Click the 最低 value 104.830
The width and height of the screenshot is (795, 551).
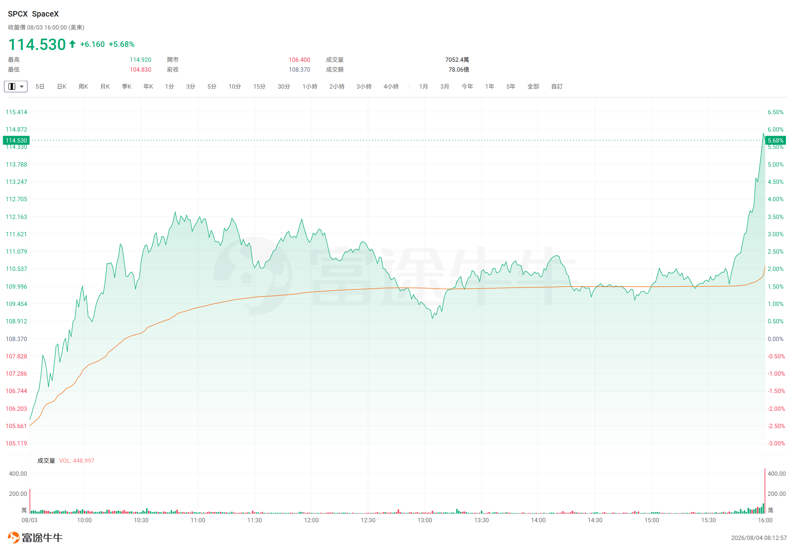click(x=141, y=70)
